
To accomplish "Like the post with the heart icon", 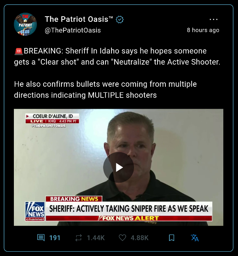I will tap(122, 237).
